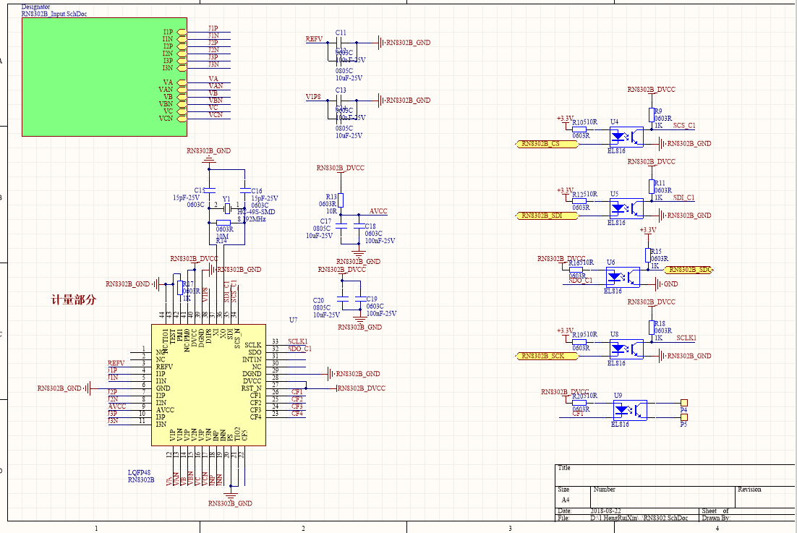The height and width of the screenshot is (533, 797).
Task: Select capacitor C18 symbol
Action: (x=359, y=226)
